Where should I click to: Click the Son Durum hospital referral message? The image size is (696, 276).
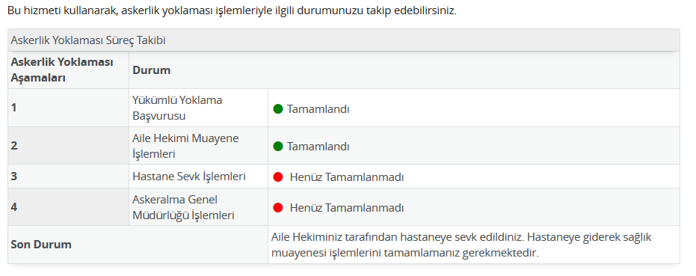(x=461, y=245)
